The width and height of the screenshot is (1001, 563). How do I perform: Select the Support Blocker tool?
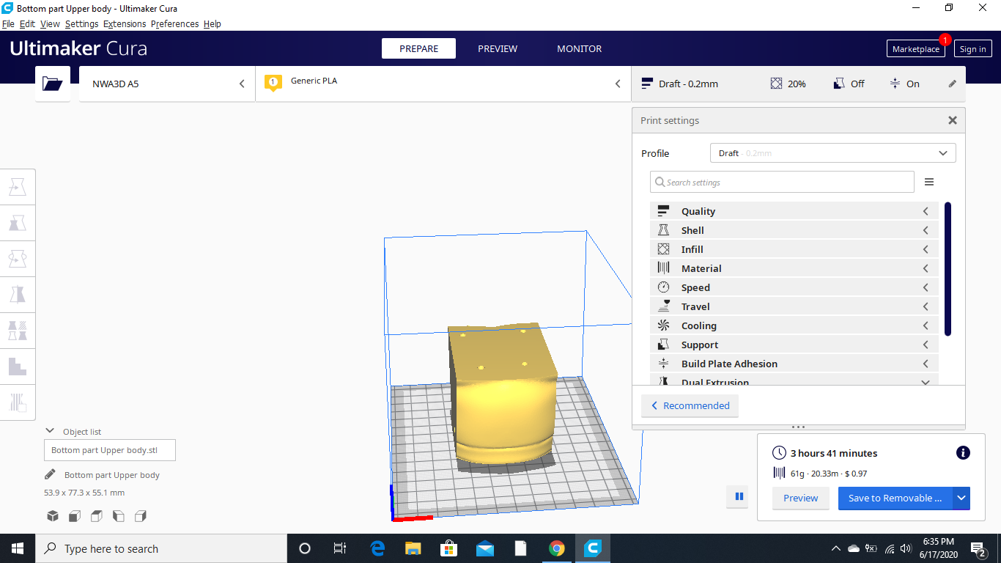coord(18,366)
